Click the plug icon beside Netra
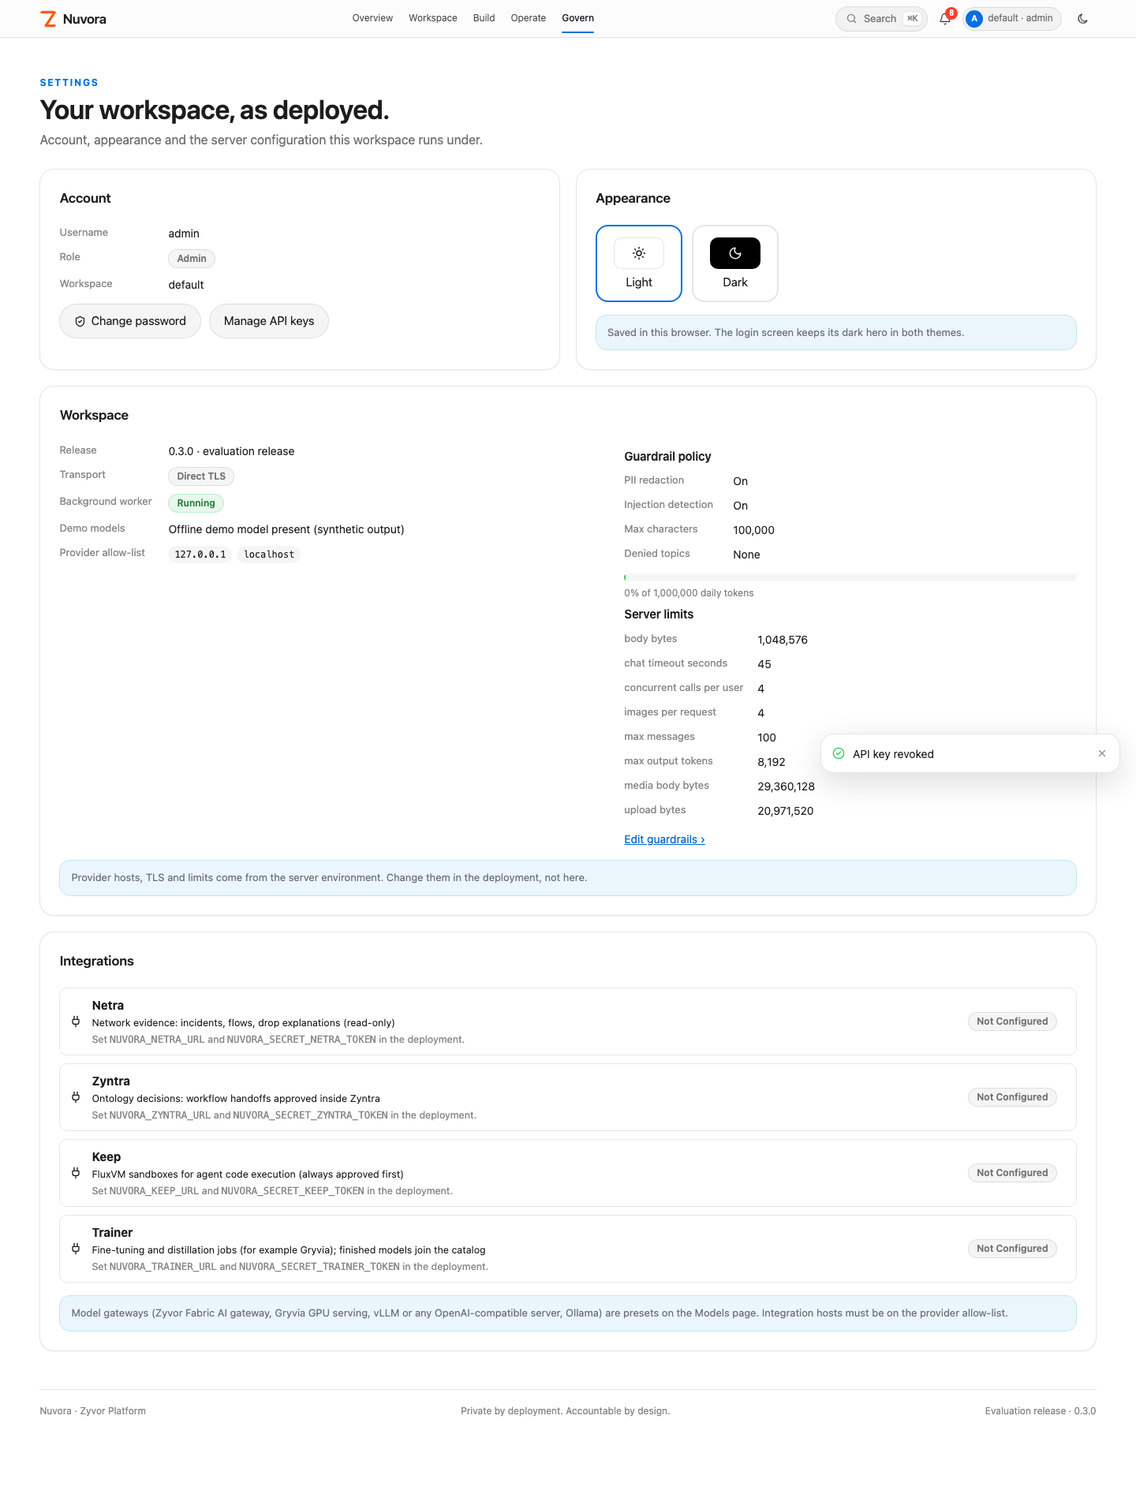The height and width of the screenshot is (1494, 1136). tap(76, 1022)
